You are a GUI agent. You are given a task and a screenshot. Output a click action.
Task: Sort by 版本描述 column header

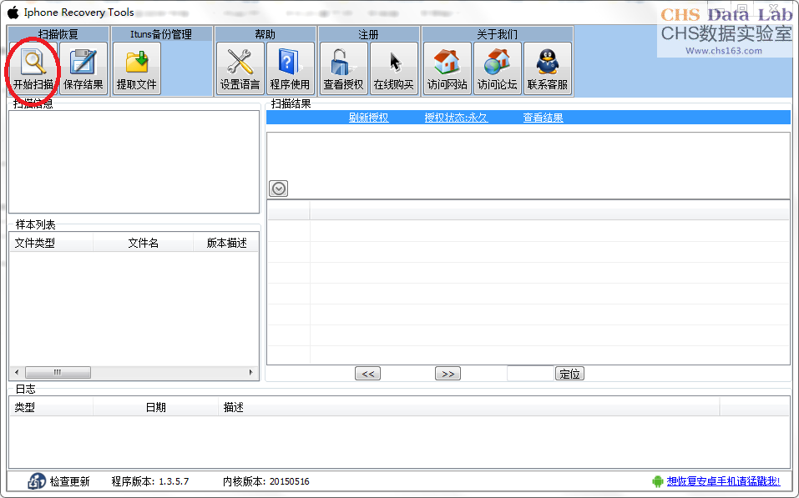226,243
